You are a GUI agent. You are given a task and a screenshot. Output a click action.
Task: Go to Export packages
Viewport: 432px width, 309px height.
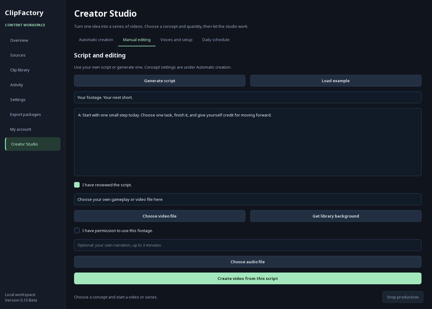coord(33,114)
